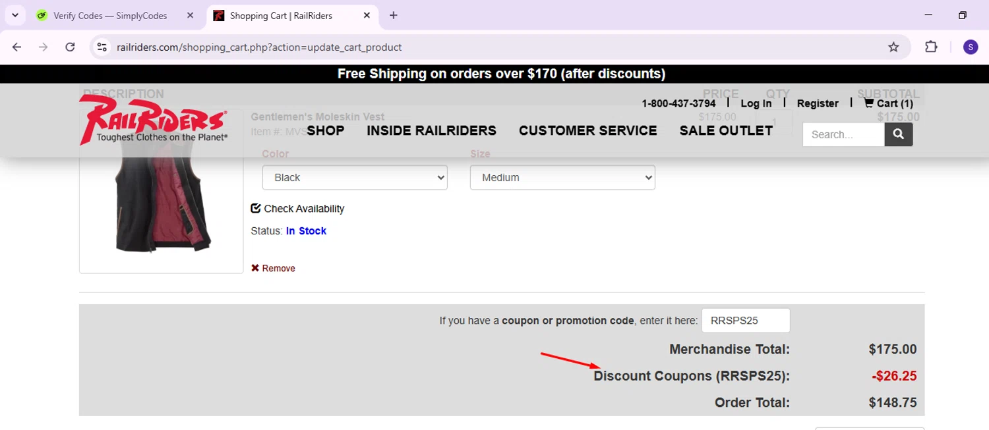Focus the coupon code field with RRSPS25
Image resolution: width=989 pixels, height=430 pixels.
tap(746, 321)
